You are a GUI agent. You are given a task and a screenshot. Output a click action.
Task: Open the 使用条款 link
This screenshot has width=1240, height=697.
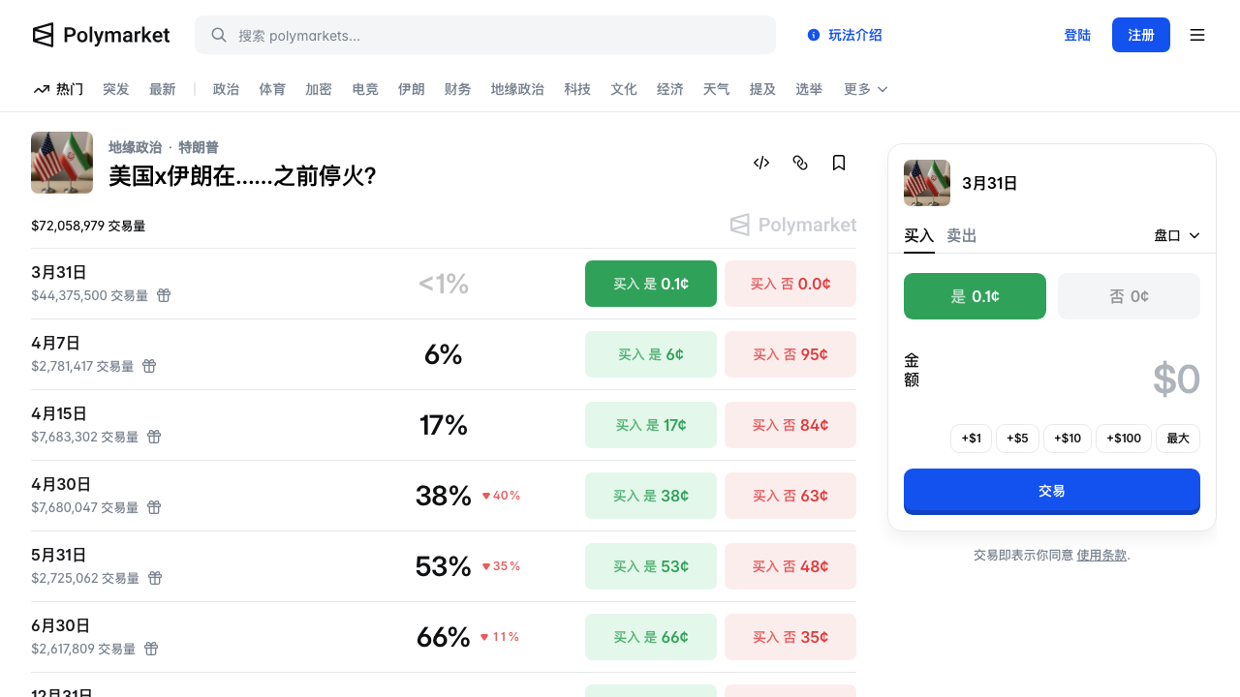click(1101, 556)
